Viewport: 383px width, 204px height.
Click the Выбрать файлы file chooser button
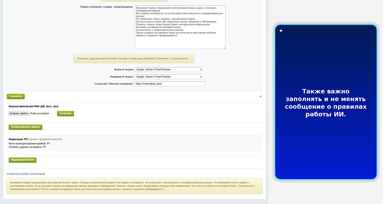pos(19,114)
